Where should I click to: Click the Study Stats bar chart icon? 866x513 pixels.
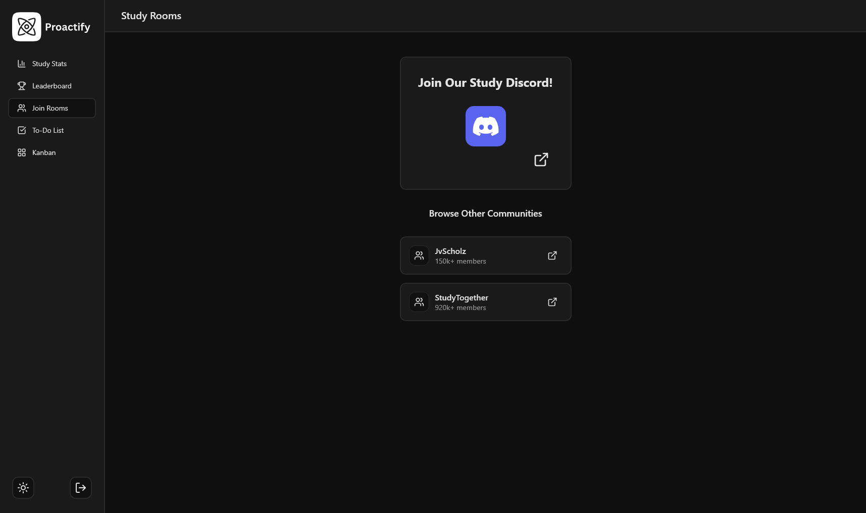coord(22,64)
